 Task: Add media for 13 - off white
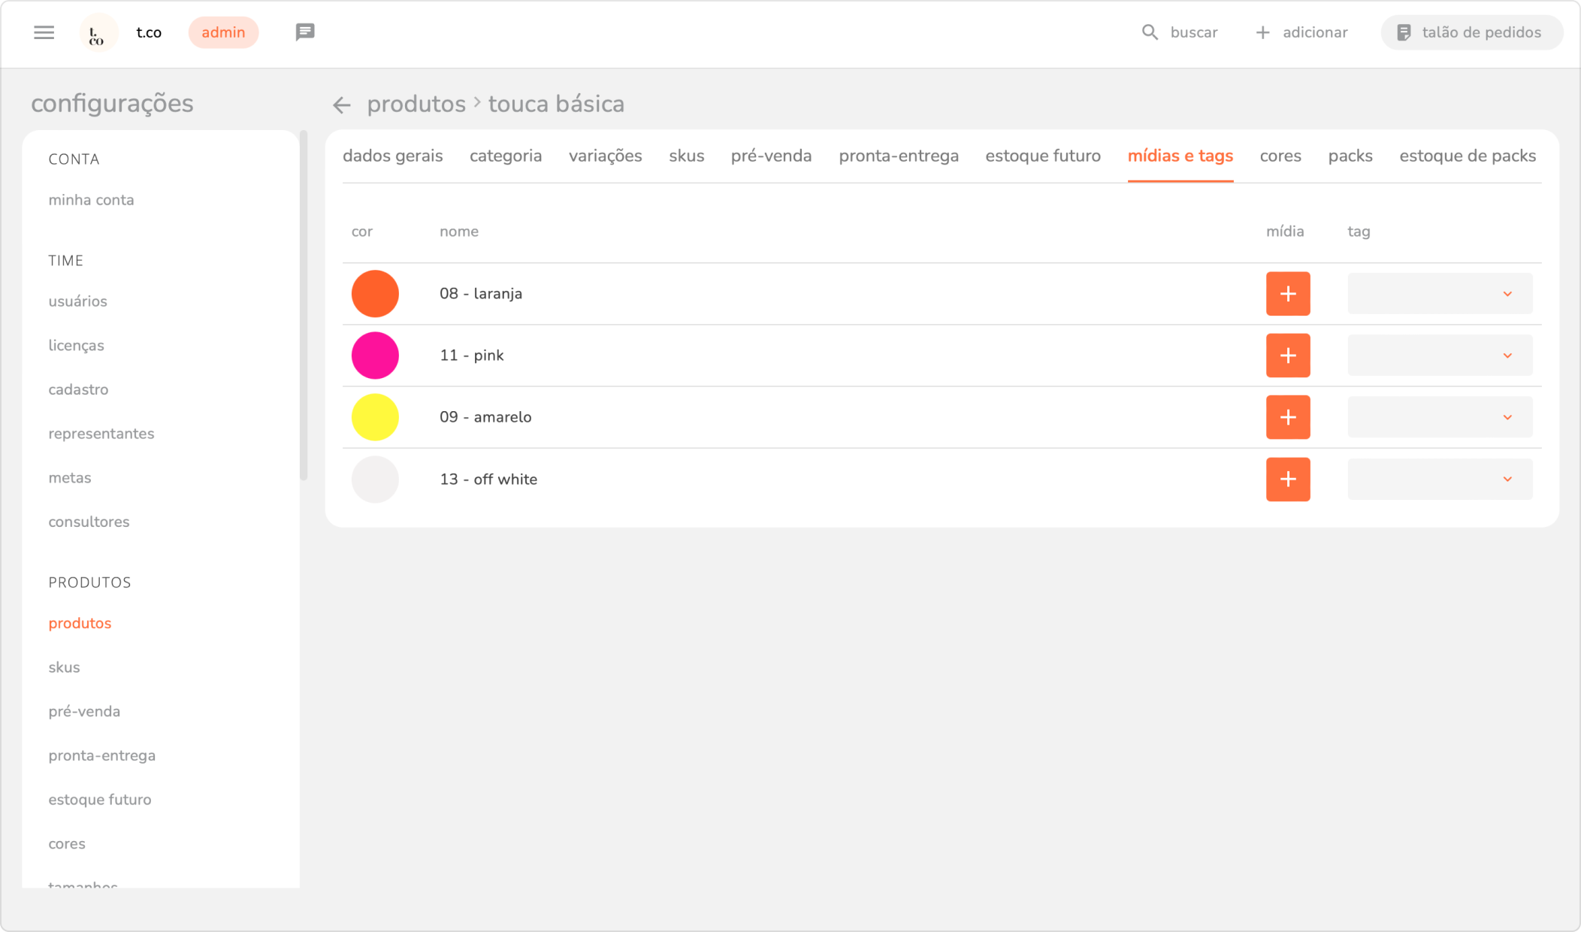tap(1287, 480)
